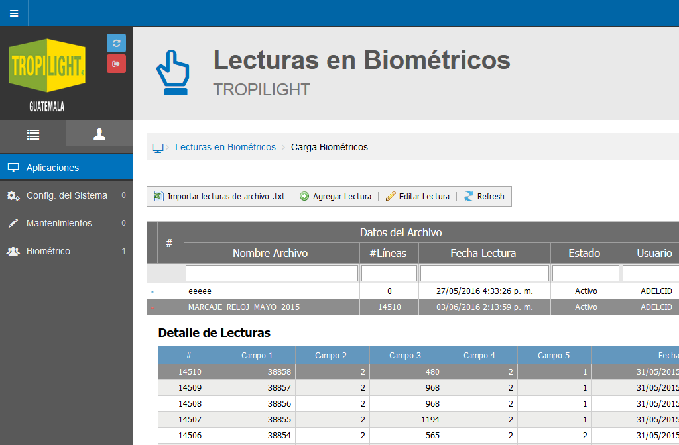The height and width of the screenshot is (445, 679).
Task: Sort detail table by Campo 3 header
Action: tap(405, 356)
